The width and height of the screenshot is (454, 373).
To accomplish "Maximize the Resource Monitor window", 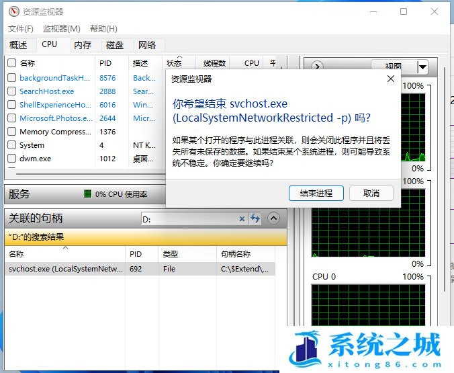I will pos(404,11).
